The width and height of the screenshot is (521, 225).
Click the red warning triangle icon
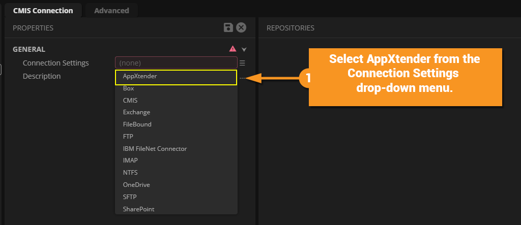coord(233,49)
